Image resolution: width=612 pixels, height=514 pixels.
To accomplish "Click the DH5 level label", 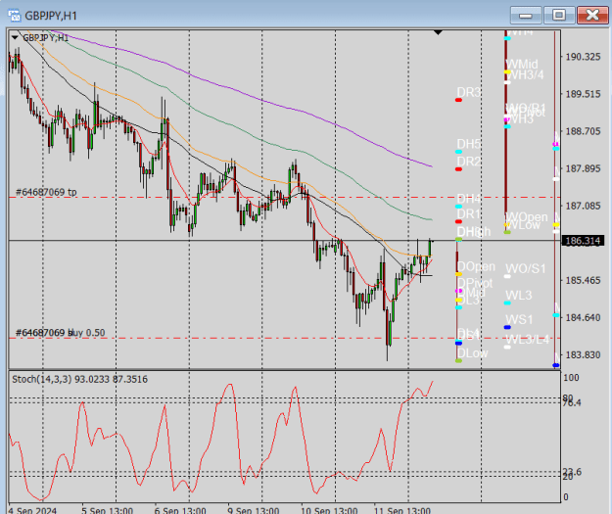I will (469, 144).
